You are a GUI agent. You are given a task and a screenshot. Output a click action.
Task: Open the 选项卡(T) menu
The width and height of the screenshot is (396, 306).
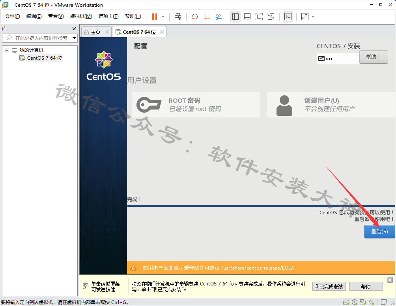[x=108, y=16]
